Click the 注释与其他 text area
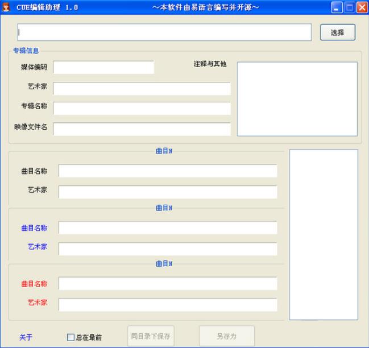The width and height of the screenshot is (369, 348). point(297,99)
